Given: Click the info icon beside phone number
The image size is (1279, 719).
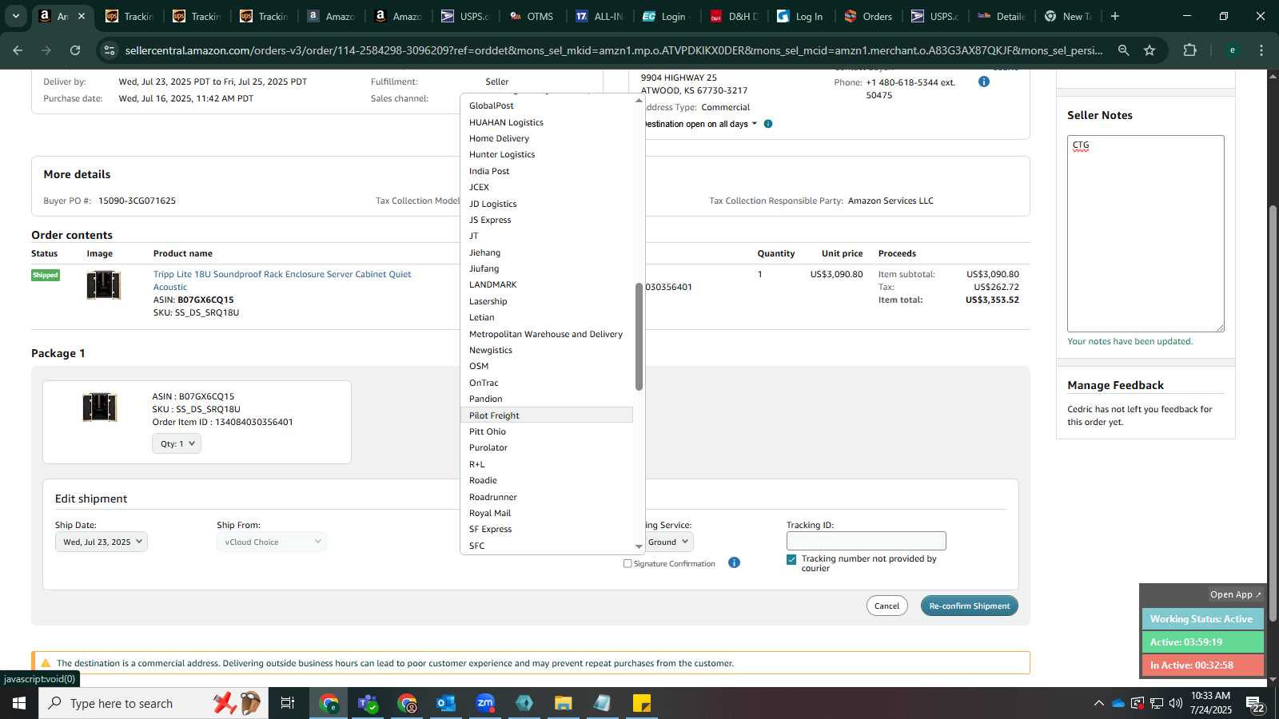Looking at the screenshot, I should [x=984, y=81].
